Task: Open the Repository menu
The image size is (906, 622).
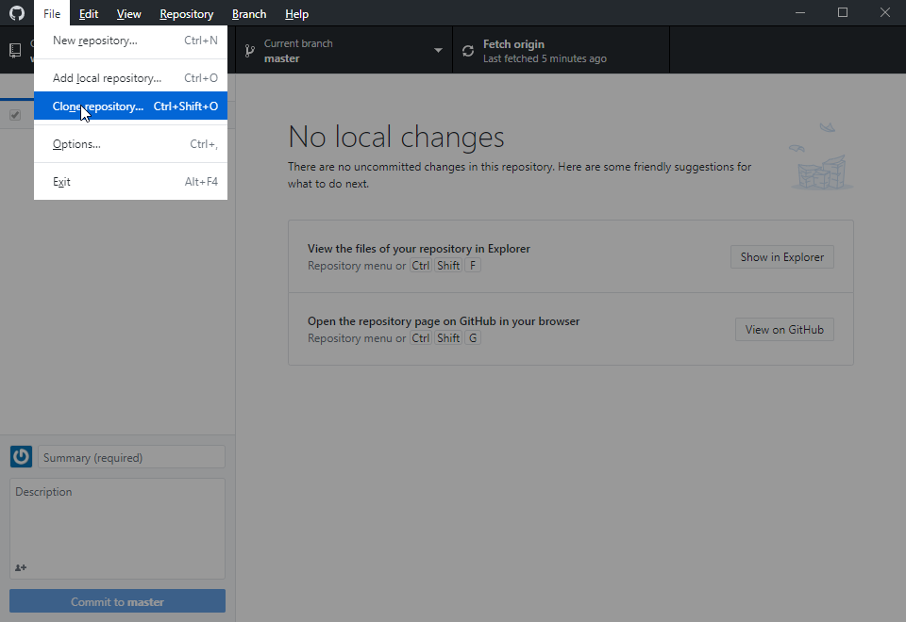Action: pos(187,13)
